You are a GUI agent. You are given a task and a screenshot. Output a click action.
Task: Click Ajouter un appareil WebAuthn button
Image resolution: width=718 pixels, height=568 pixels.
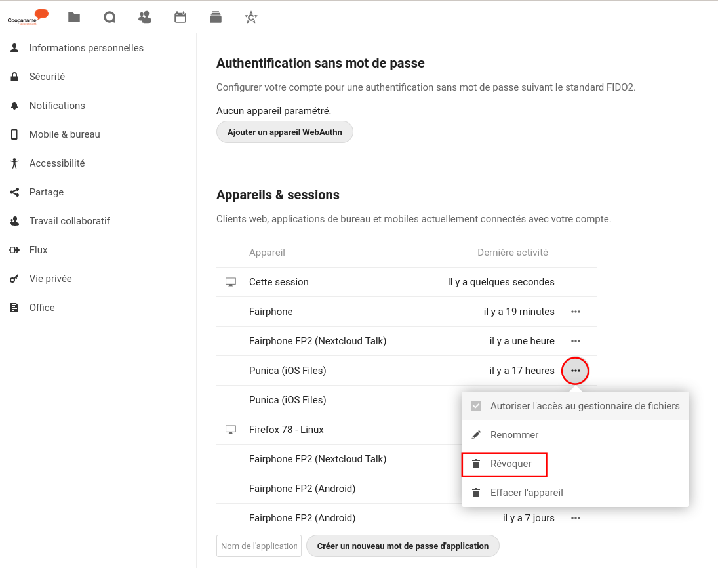(285, 132)
